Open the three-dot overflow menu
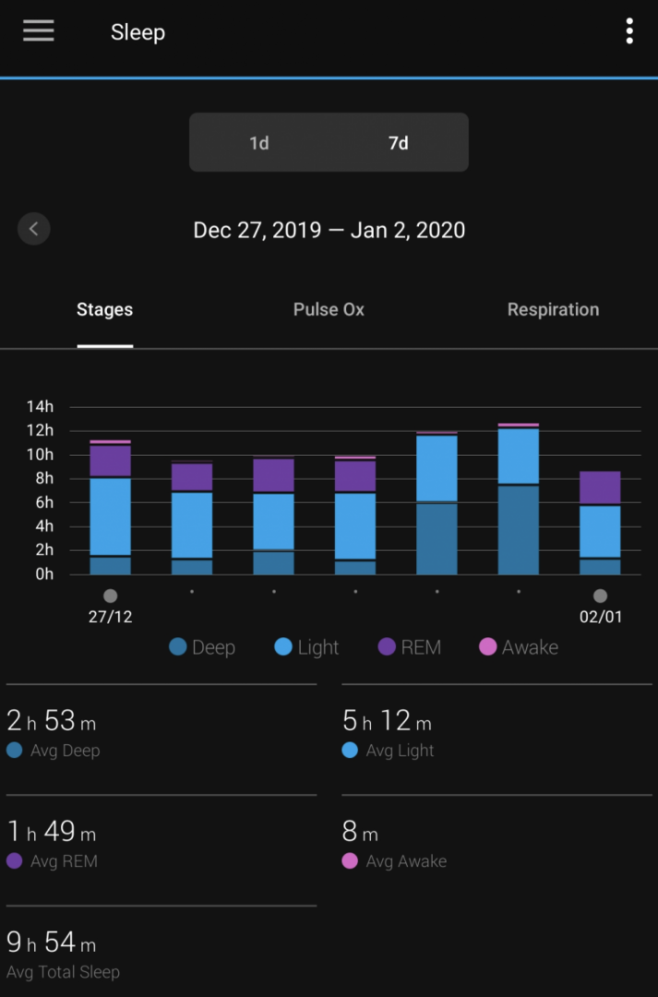Image resolution: width=658 pixels, height=997 pixels. [628, 30]
